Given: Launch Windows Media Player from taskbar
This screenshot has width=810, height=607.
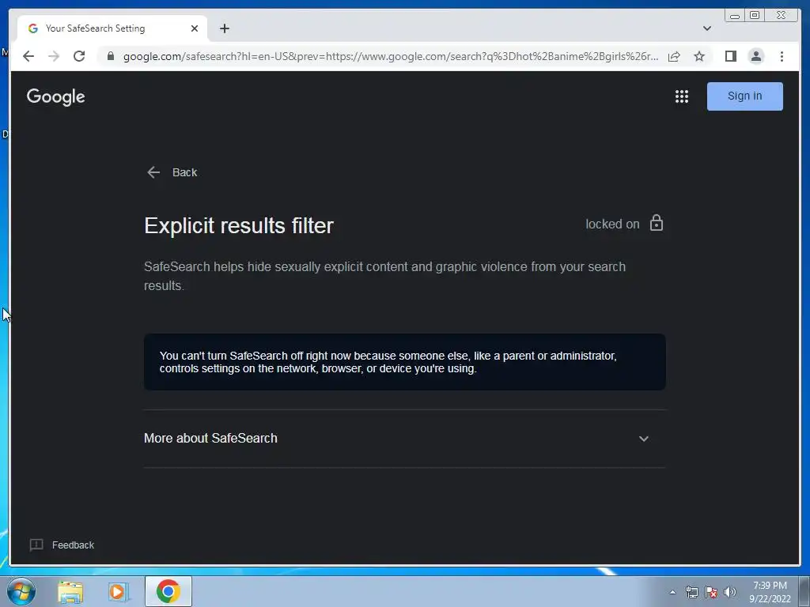Looking at the screenshot, I should point(118,592).
